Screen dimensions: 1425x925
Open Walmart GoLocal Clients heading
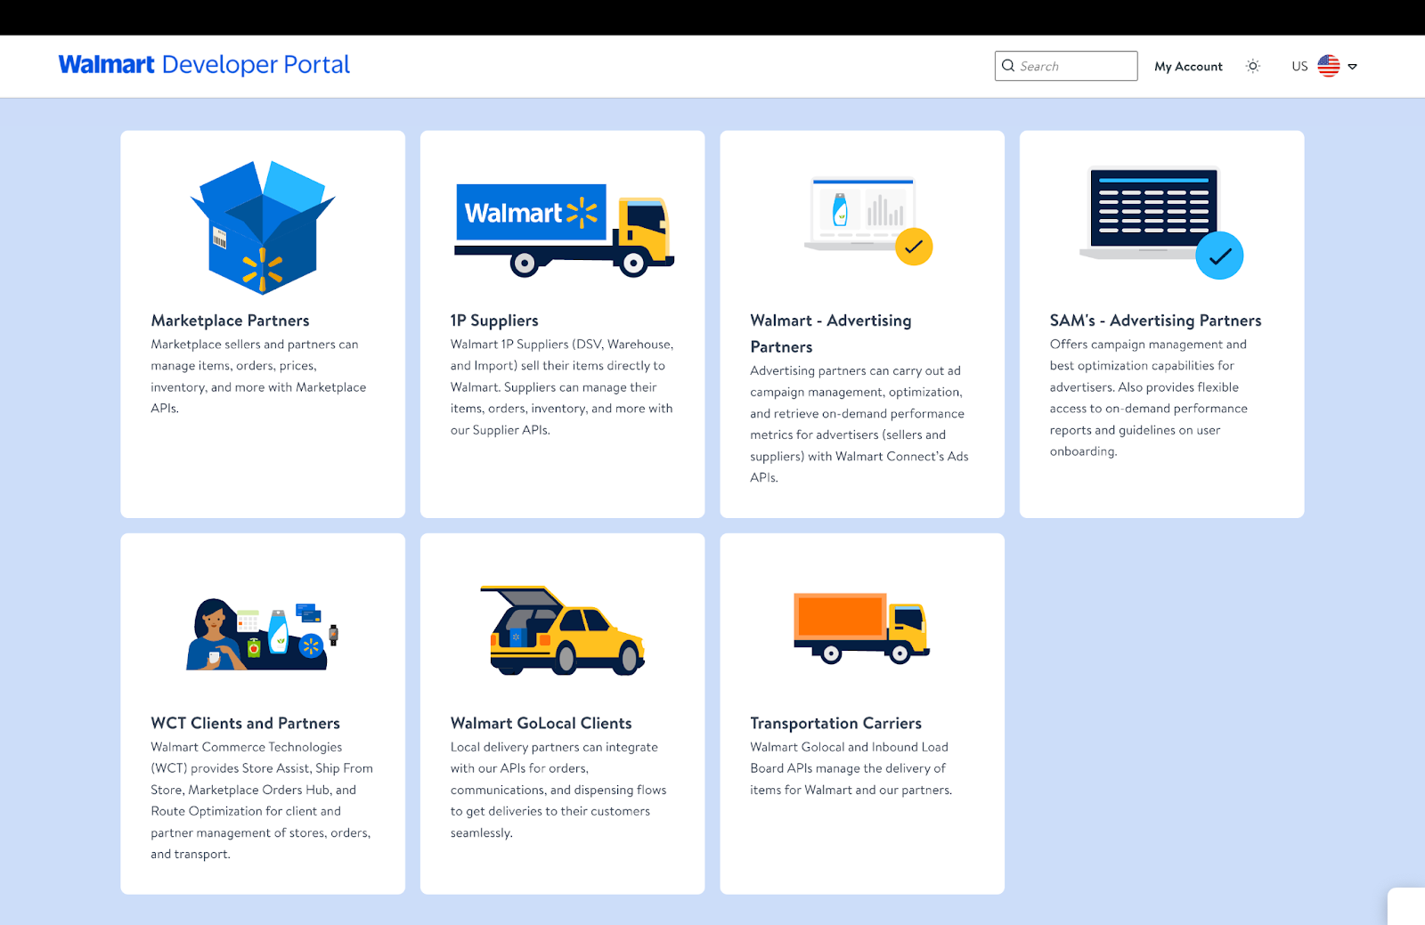coord(541,723)
